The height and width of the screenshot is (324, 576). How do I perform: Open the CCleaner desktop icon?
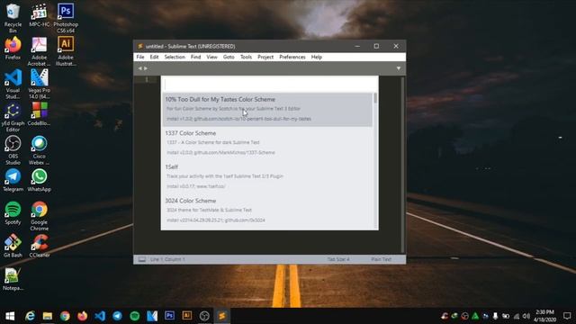[40, 246]
